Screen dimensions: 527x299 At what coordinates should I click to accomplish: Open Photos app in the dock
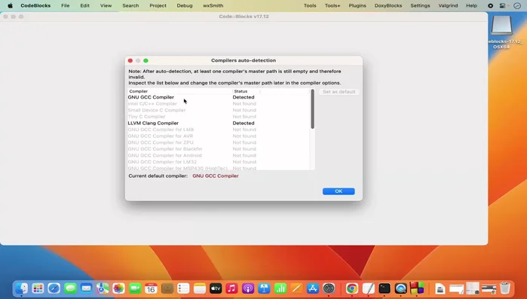(118, 288)
